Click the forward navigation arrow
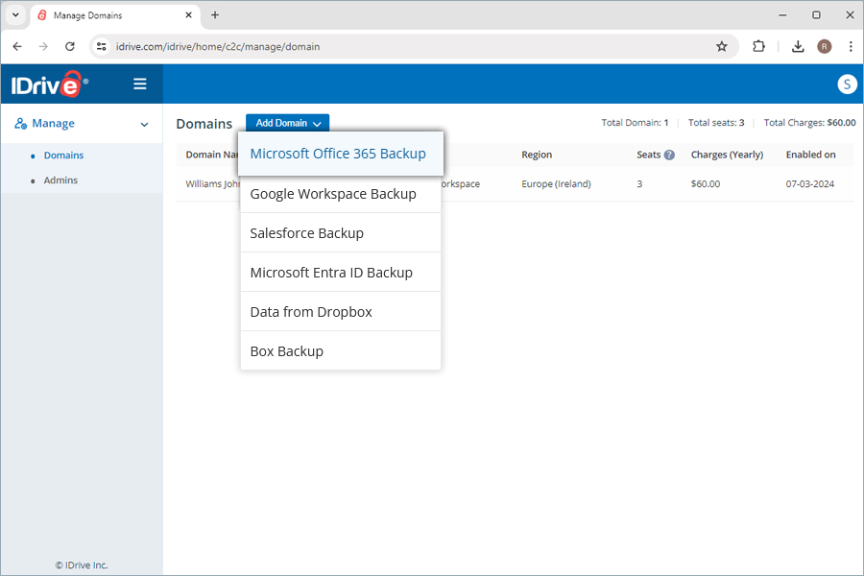 [x=43, y=46]
